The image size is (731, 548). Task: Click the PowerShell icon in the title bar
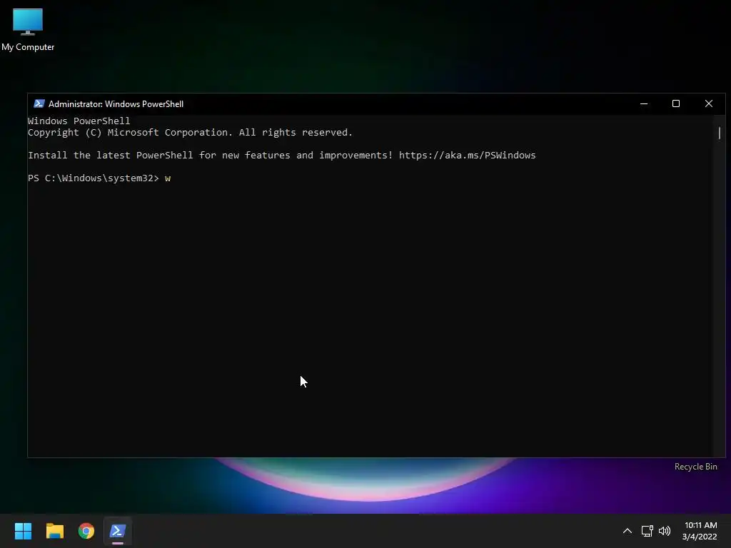pos(39,103)
